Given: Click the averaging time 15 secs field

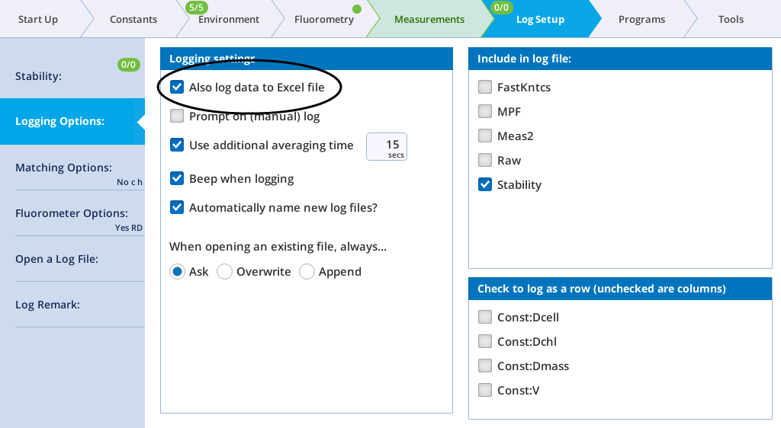Looking at the screenshot, I should tap(387, 147).
